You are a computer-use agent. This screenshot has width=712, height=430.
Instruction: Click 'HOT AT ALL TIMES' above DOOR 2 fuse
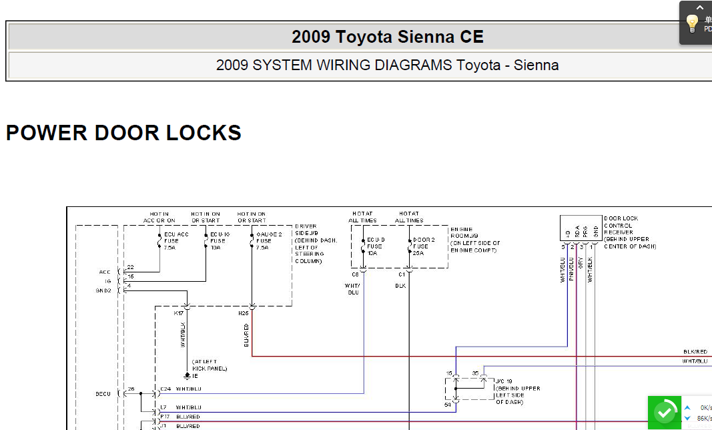click(x=408, y=217)
